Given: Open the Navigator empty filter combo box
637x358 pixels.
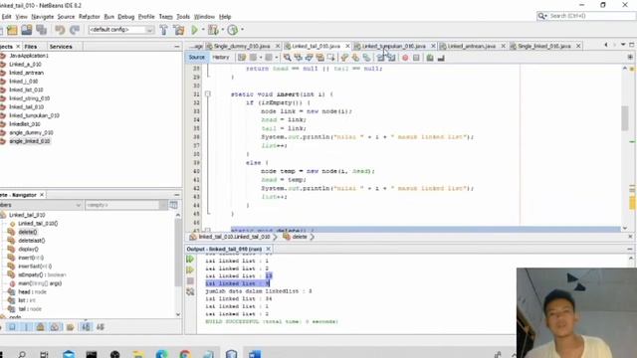Looking at the screenshot, I should point(126,205).
